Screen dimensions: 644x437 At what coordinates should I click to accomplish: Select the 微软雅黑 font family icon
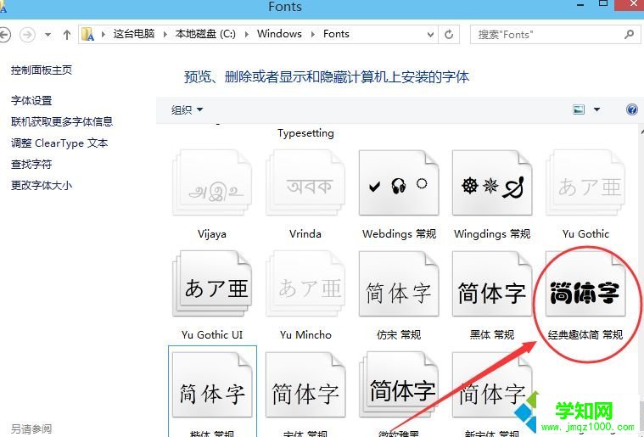click(399, 385)
